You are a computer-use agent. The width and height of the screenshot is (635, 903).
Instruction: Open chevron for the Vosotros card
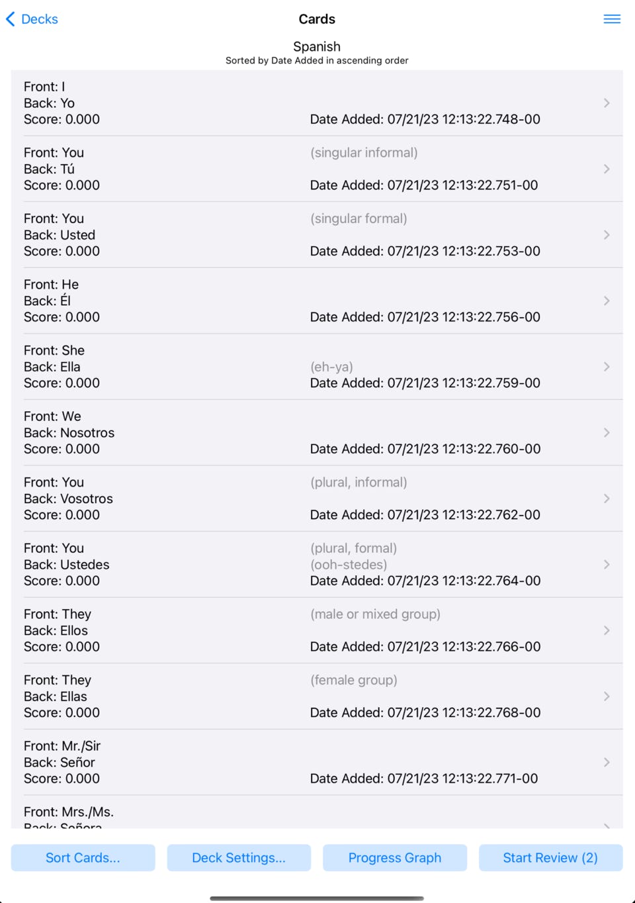tap(606, 499)
